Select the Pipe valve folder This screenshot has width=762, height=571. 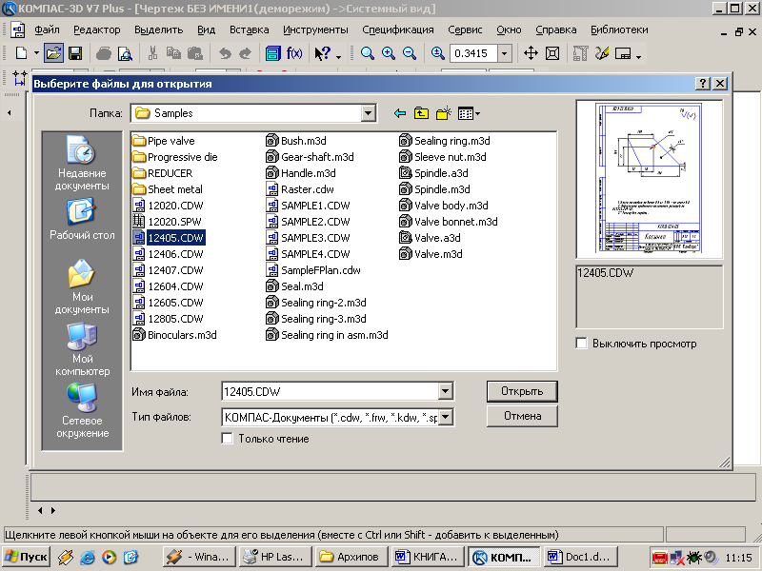(x=164, y=141)
